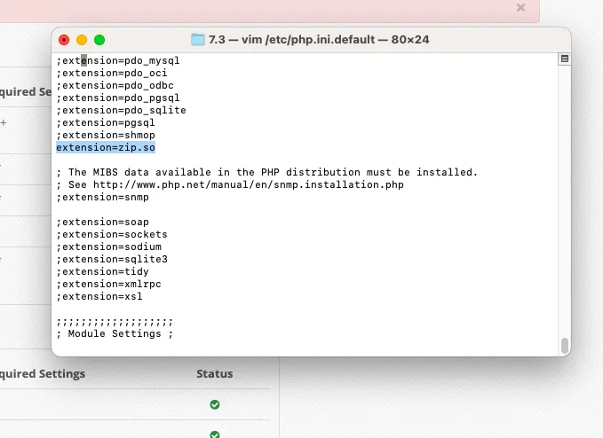Click the highlighted extension=zip.so line

click(x=106, y=147)
